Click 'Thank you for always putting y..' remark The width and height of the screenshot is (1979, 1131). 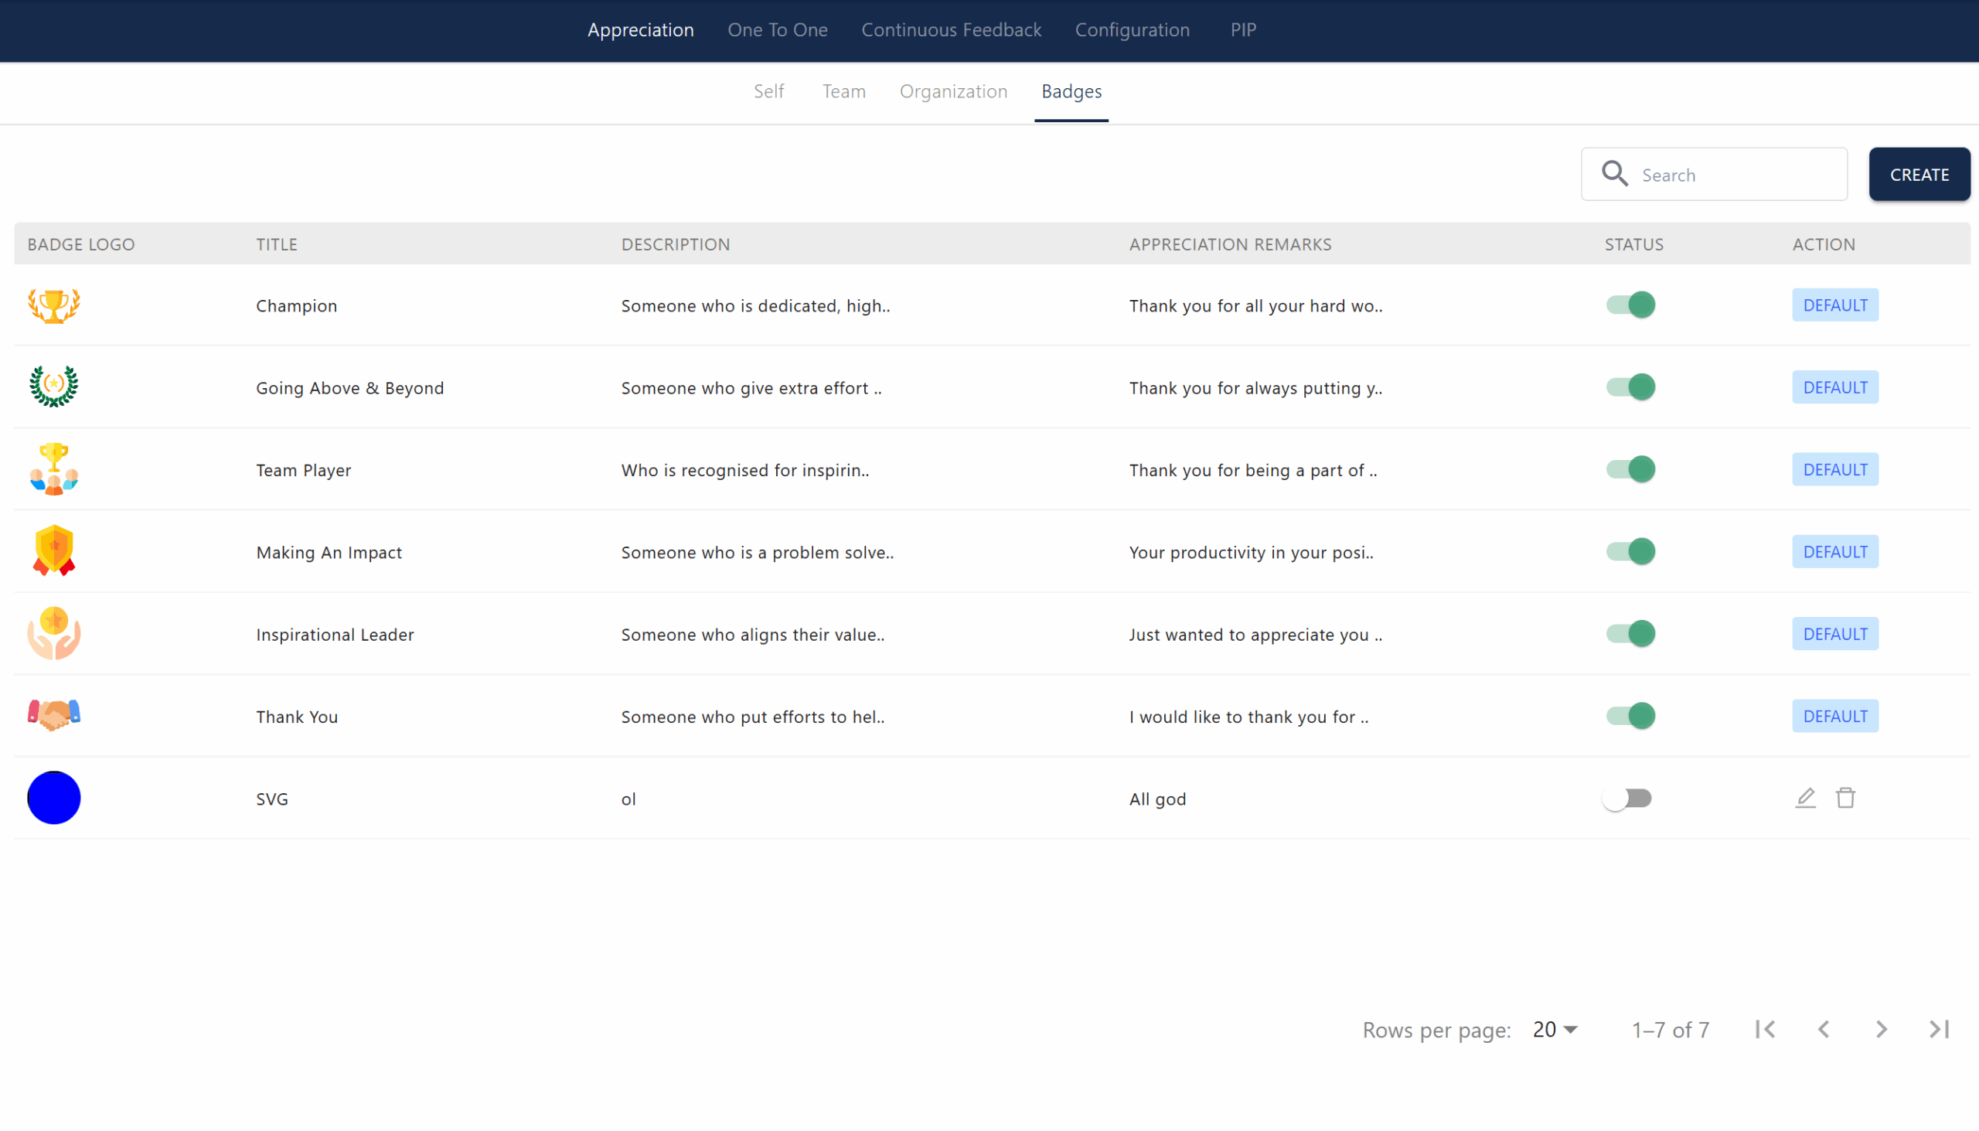click(1255, 388)
